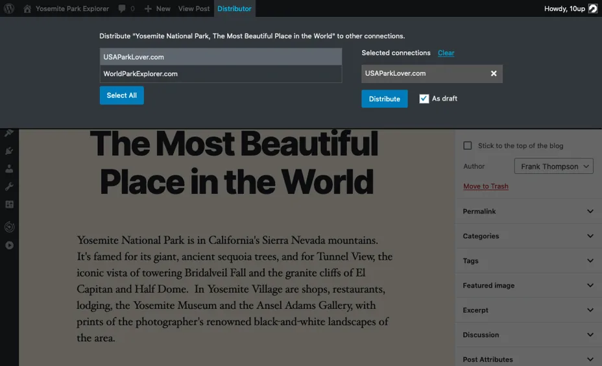Expand the Permalink panel
The height and width of the screenshot is (366, 602).
(528, 211)
